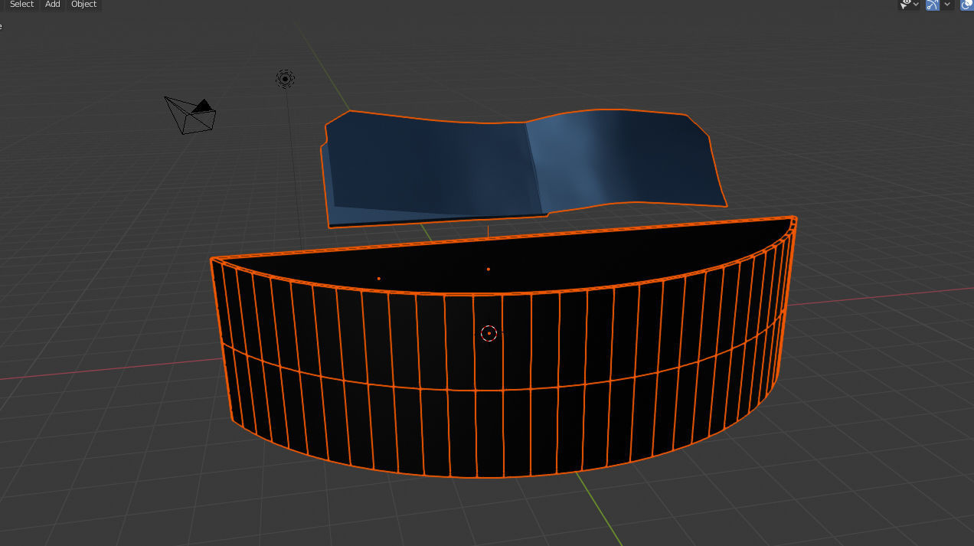This screenshot has height=546, width=974.
Task: Select the point light object in the viewport
Action: tap(285, 78)
